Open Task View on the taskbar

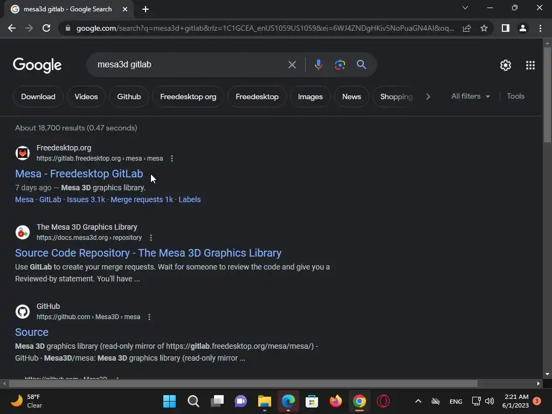(217, 401)
